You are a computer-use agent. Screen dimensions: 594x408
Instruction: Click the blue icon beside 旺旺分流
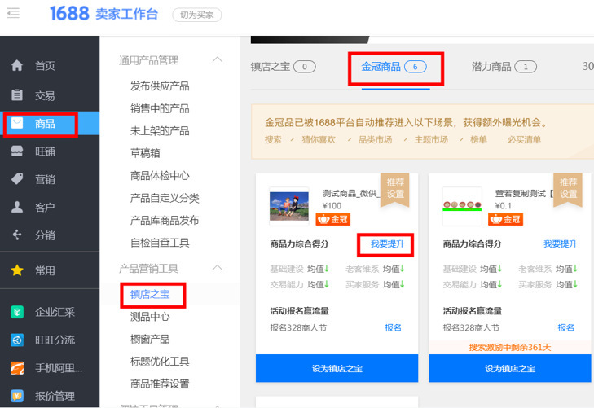[17, 340]
